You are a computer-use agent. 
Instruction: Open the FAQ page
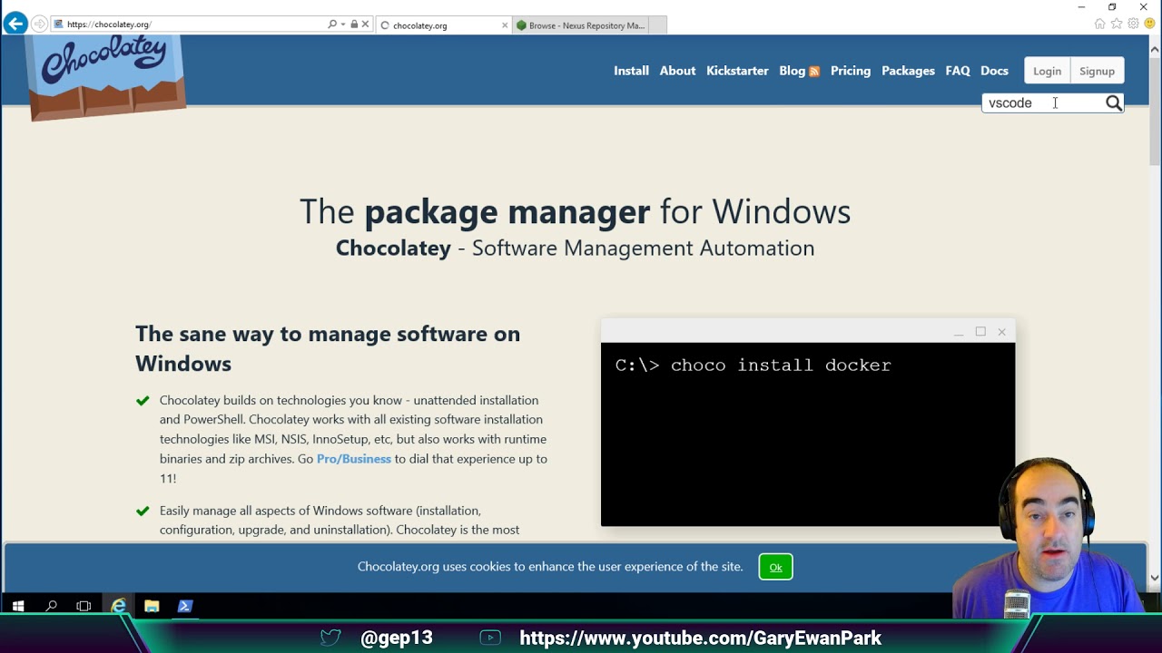point(958,71)
